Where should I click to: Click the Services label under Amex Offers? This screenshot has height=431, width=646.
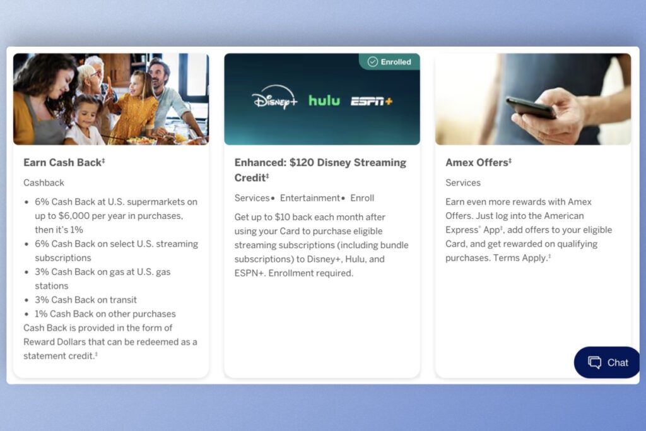[x=463, y=182]
